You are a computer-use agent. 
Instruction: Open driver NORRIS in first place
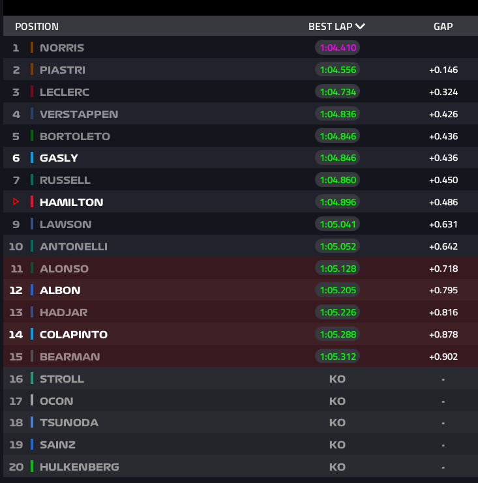click(x=62, y=48)
